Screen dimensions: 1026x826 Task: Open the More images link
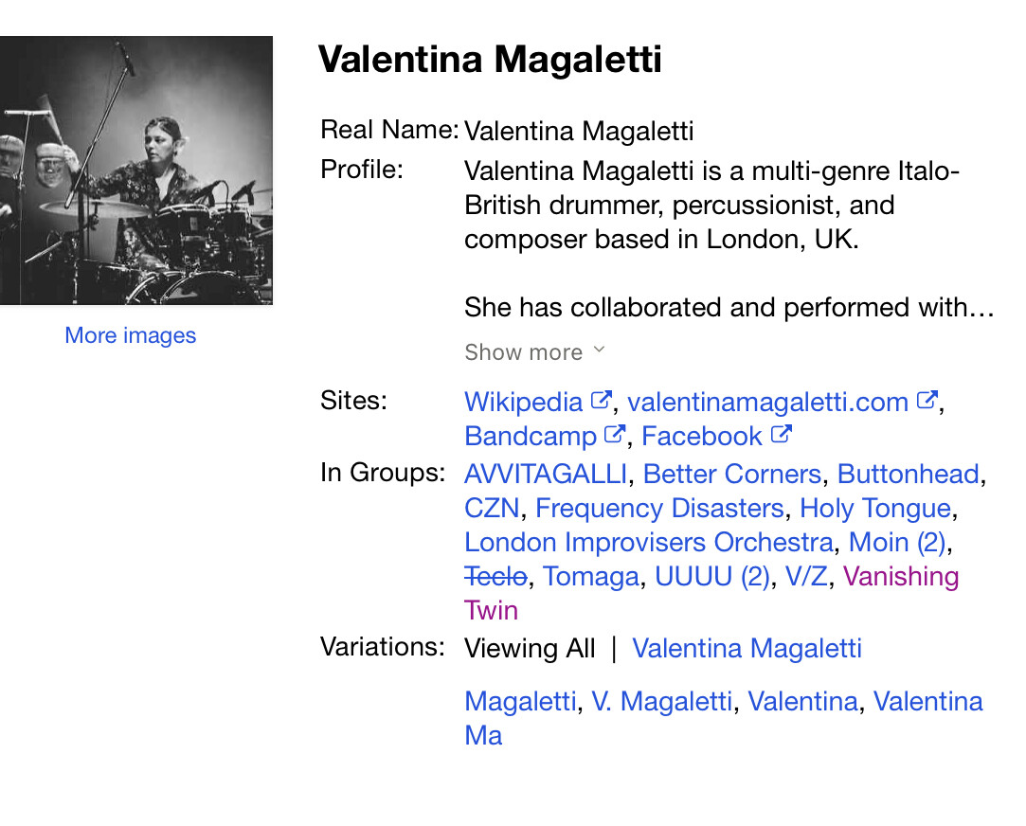[131, 335]
